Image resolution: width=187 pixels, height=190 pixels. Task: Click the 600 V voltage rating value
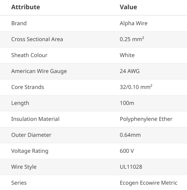(x=127, y=151)
